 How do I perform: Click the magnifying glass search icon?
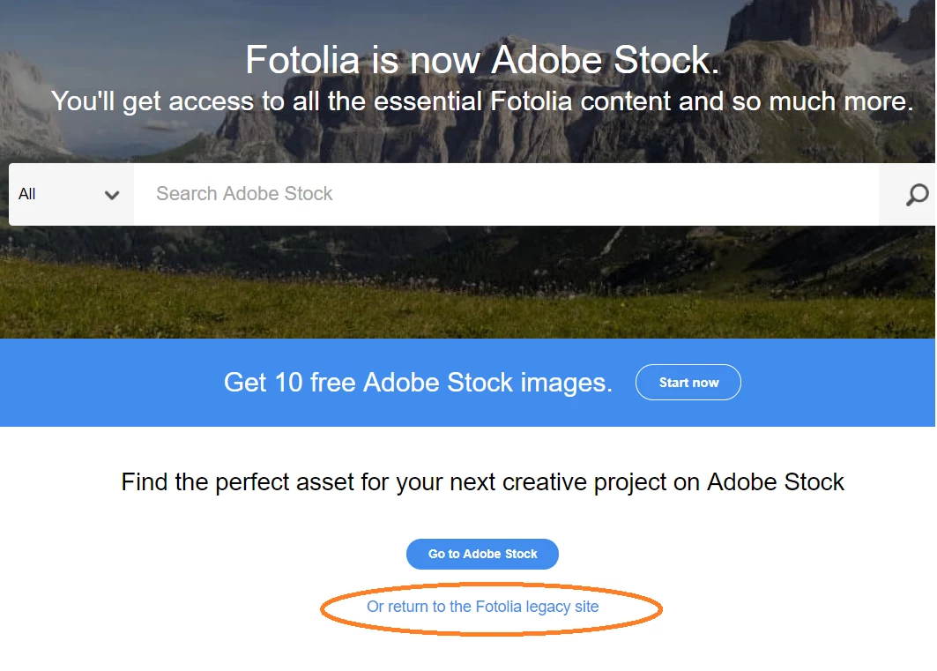pyautogui.click(x=917, y=195)
